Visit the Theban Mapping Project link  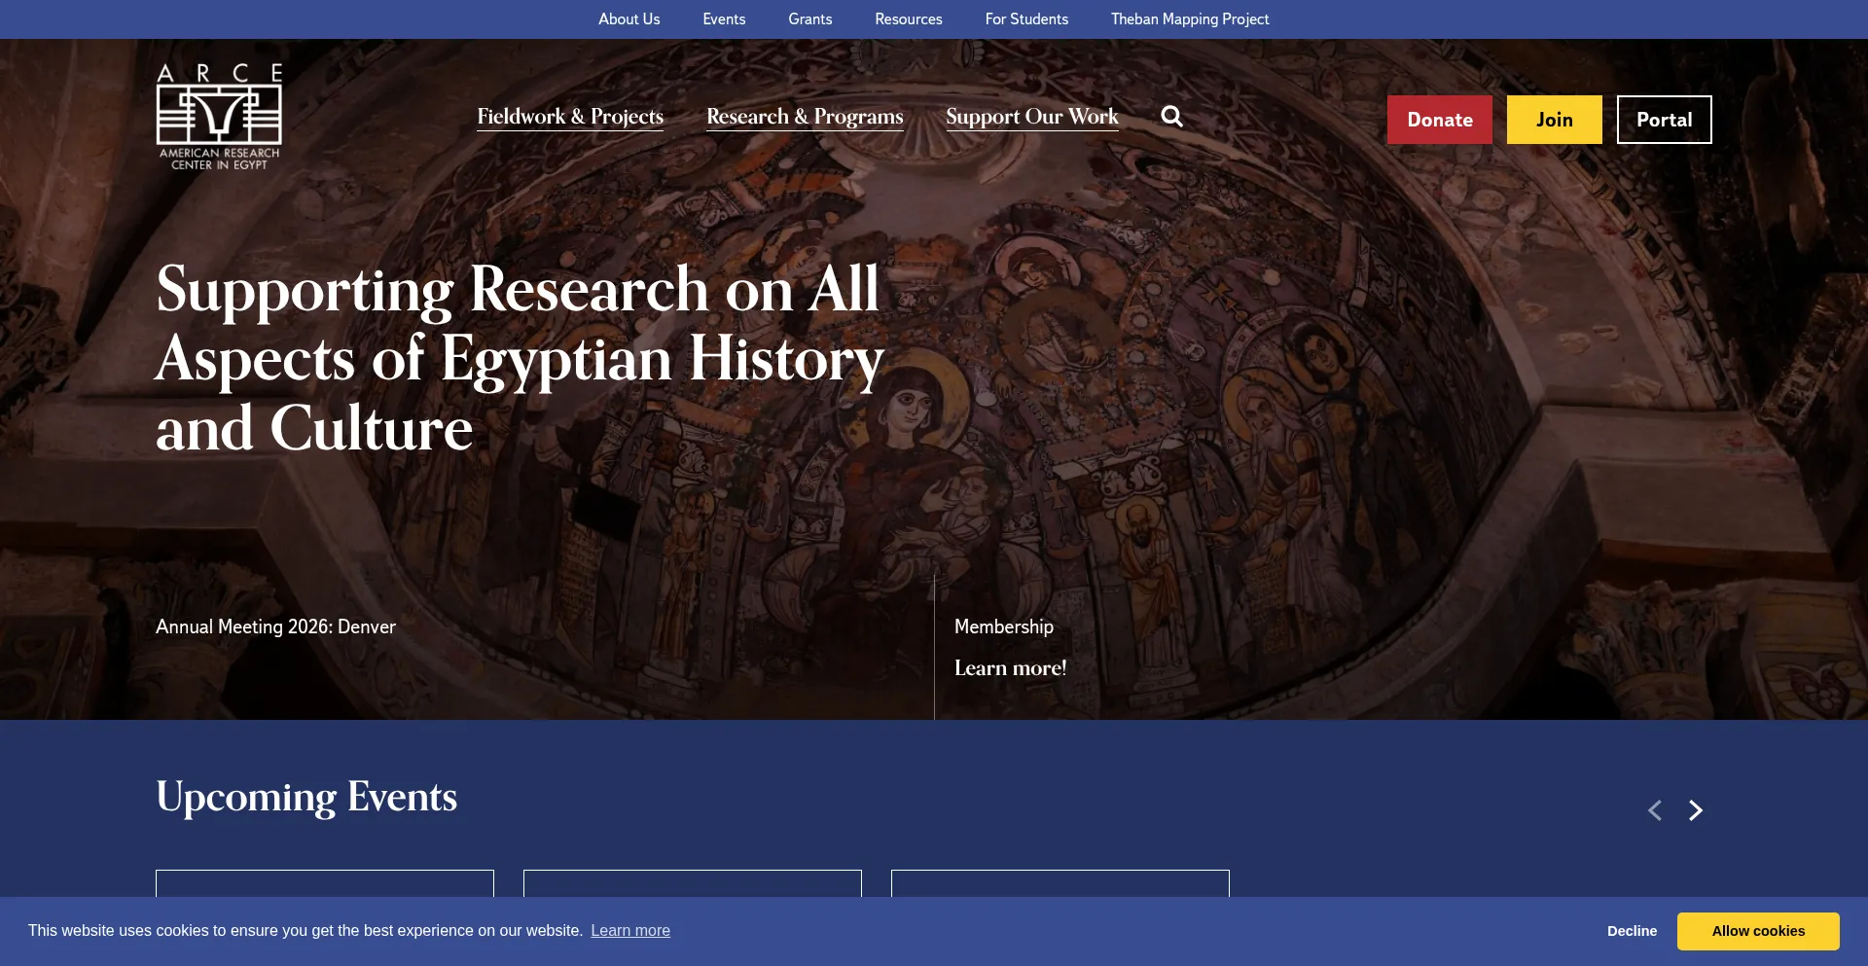1189,19
